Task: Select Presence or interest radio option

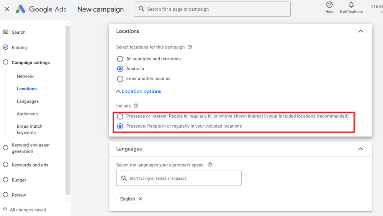Action: tap(120, 116)
